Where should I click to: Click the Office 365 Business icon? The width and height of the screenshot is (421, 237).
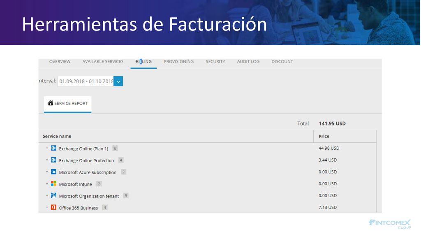click(54, 207)
